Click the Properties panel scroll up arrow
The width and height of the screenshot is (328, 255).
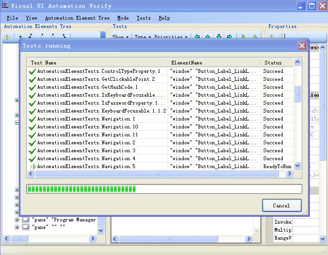pyautogui.click(x=322, y=48)
